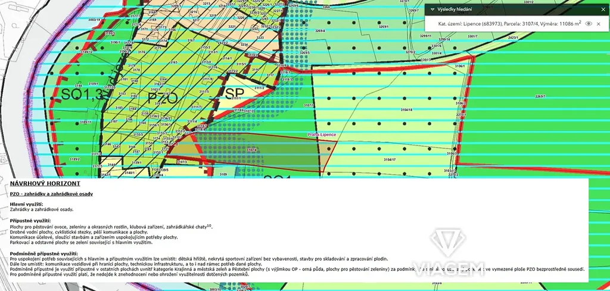Click the Výsledky hledání panel title
610x291 pixels.
(x=456, y=9)
